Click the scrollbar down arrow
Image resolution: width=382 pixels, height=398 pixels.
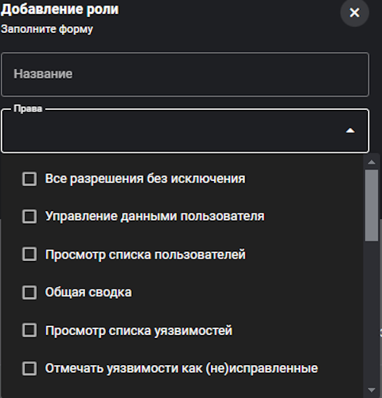(x=371, y=389)
